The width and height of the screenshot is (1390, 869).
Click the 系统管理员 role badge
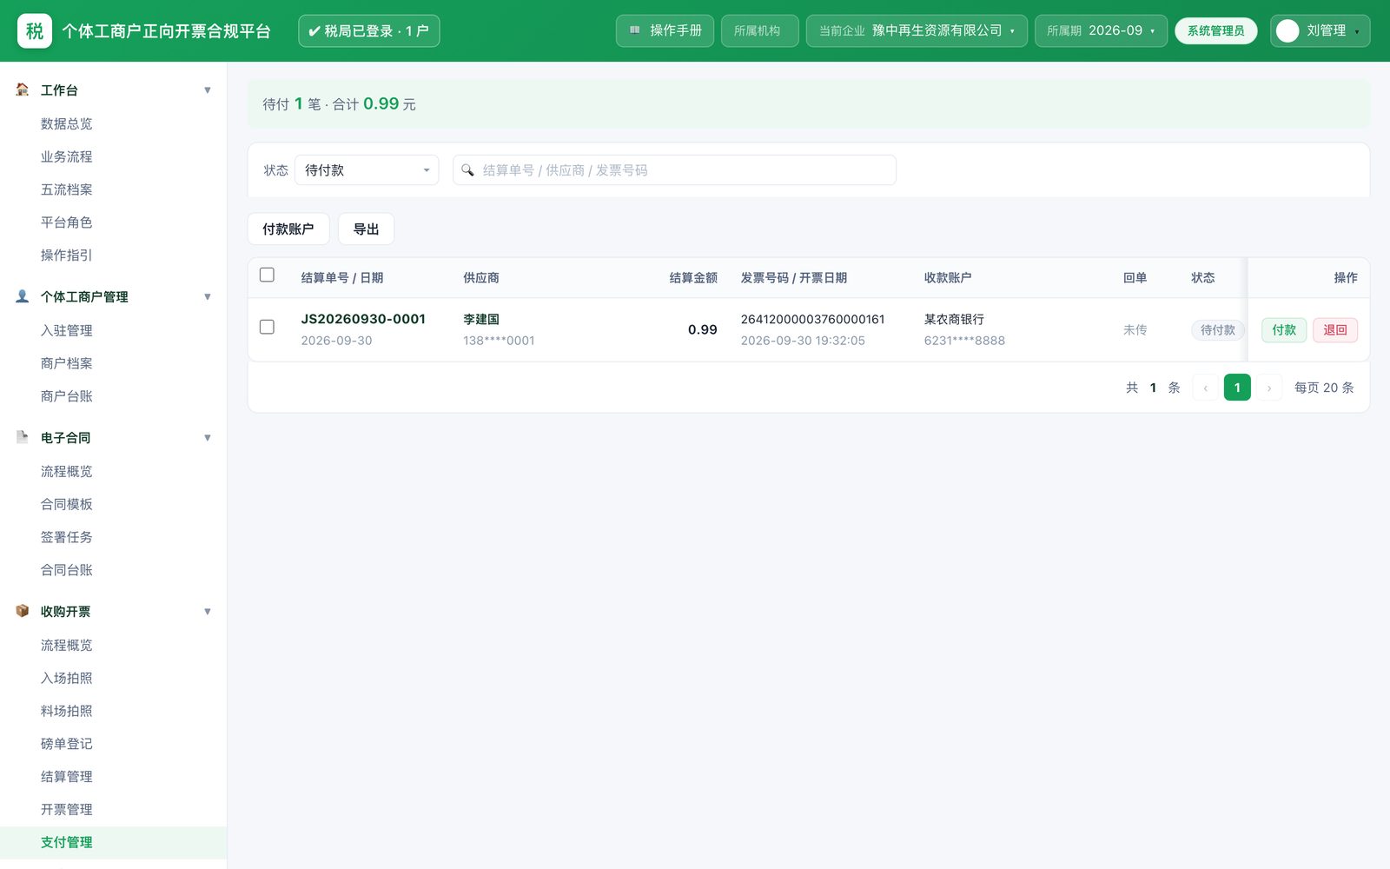tap(1216, 31)
